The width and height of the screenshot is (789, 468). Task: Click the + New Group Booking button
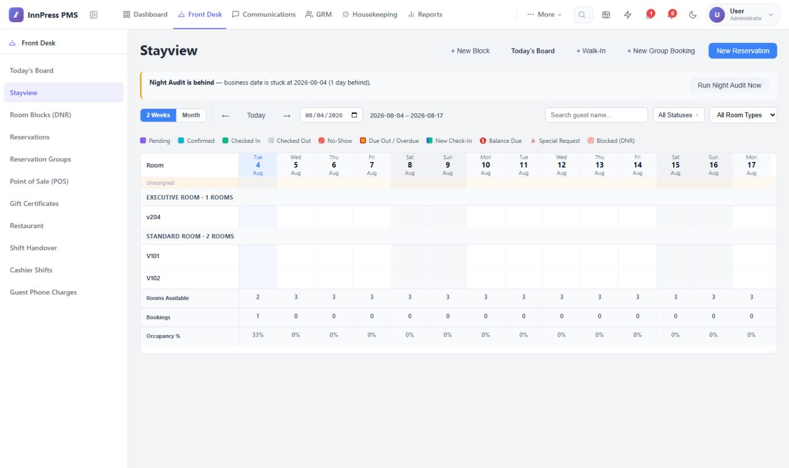tap(661, 51)
